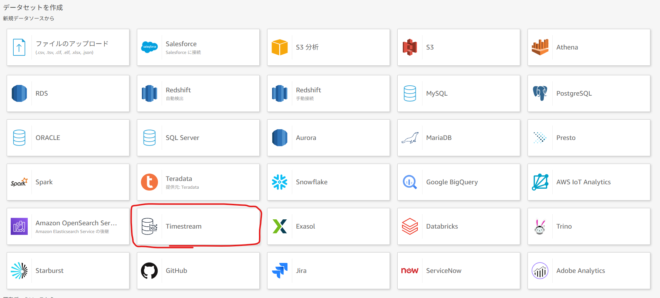Click the Timestream database icon
This screenshot has height=298, width=660.
[x=149, y=226]
